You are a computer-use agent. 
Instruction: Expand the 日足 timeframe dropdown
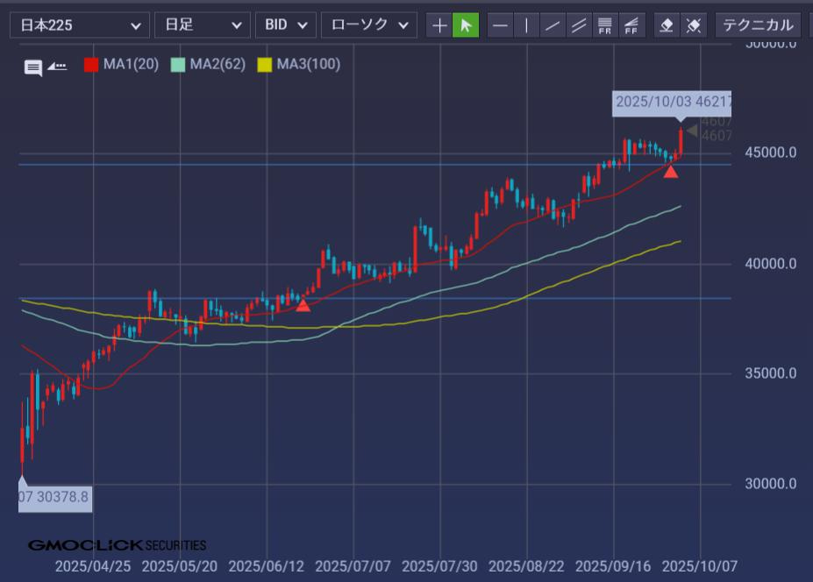(x=202, y=25)
